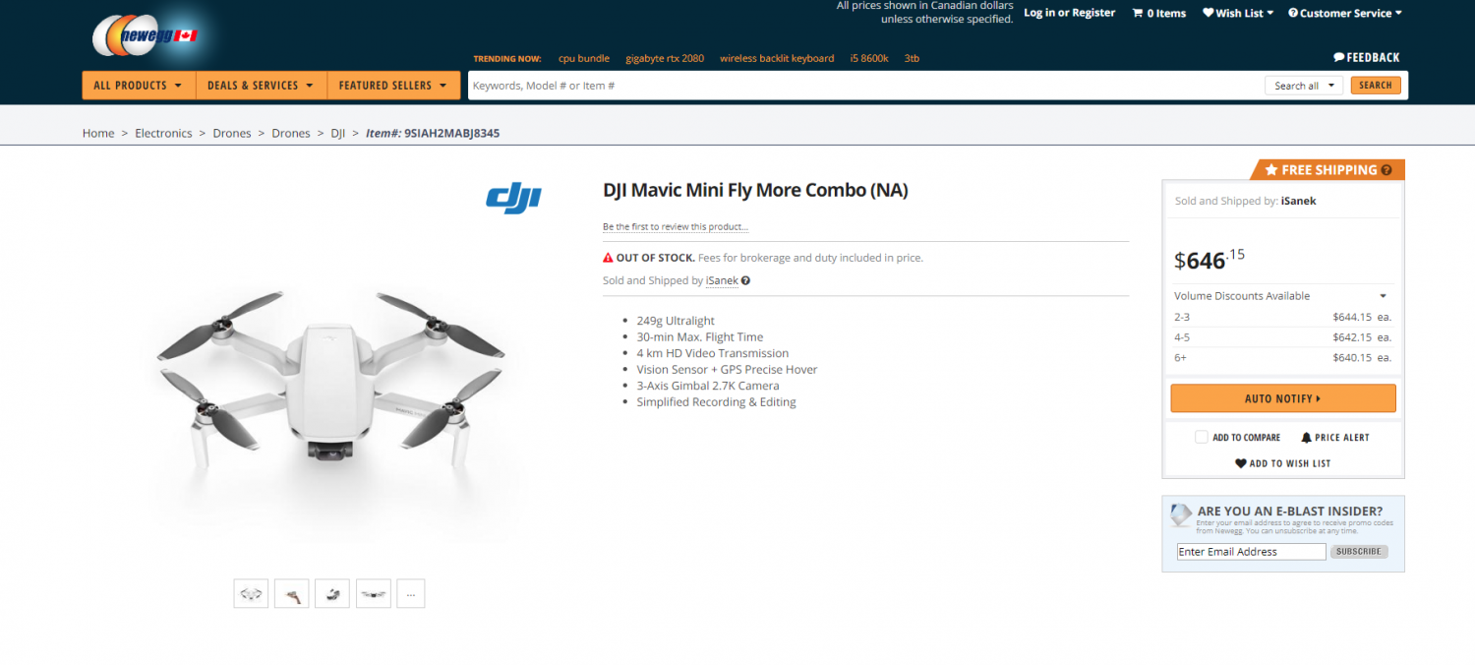Open the Search all category dropdown

coord(1303,86)
